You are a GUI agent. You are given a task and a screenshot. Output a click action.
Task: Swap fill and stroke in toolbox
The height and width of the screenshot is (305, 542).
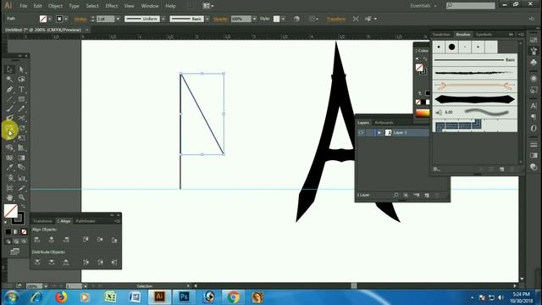click(x=23, y=206)
